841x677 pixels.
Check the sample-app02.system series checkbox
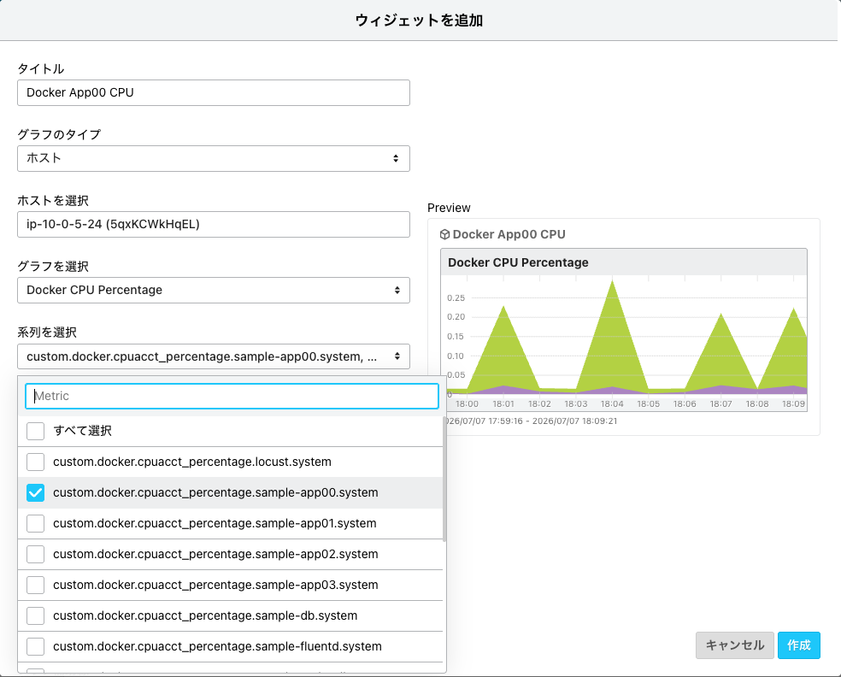pyautogui.click(x=35, y=554)
